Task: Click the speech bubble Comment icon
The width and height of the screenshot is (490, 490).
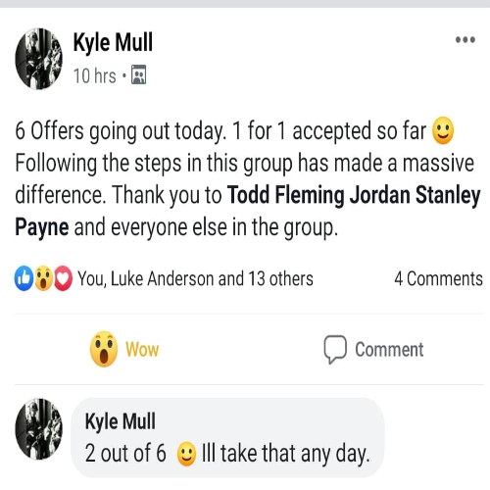Action: click(335, 349)
